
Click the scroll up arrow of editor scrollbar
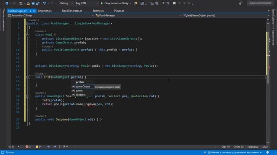[x=268, y=24]
